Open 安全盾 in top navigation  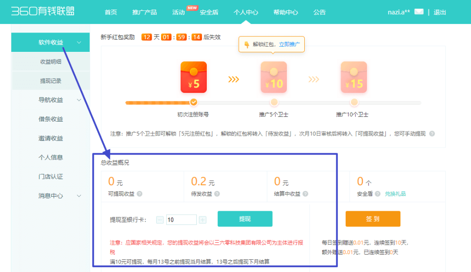tap(209, 12)
